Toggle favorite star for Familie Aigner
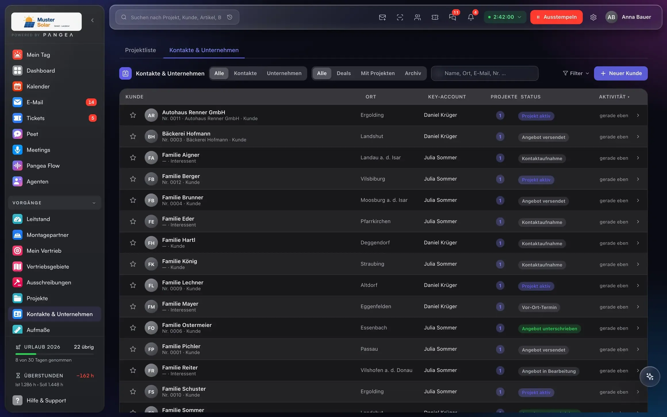 point(133,158)
